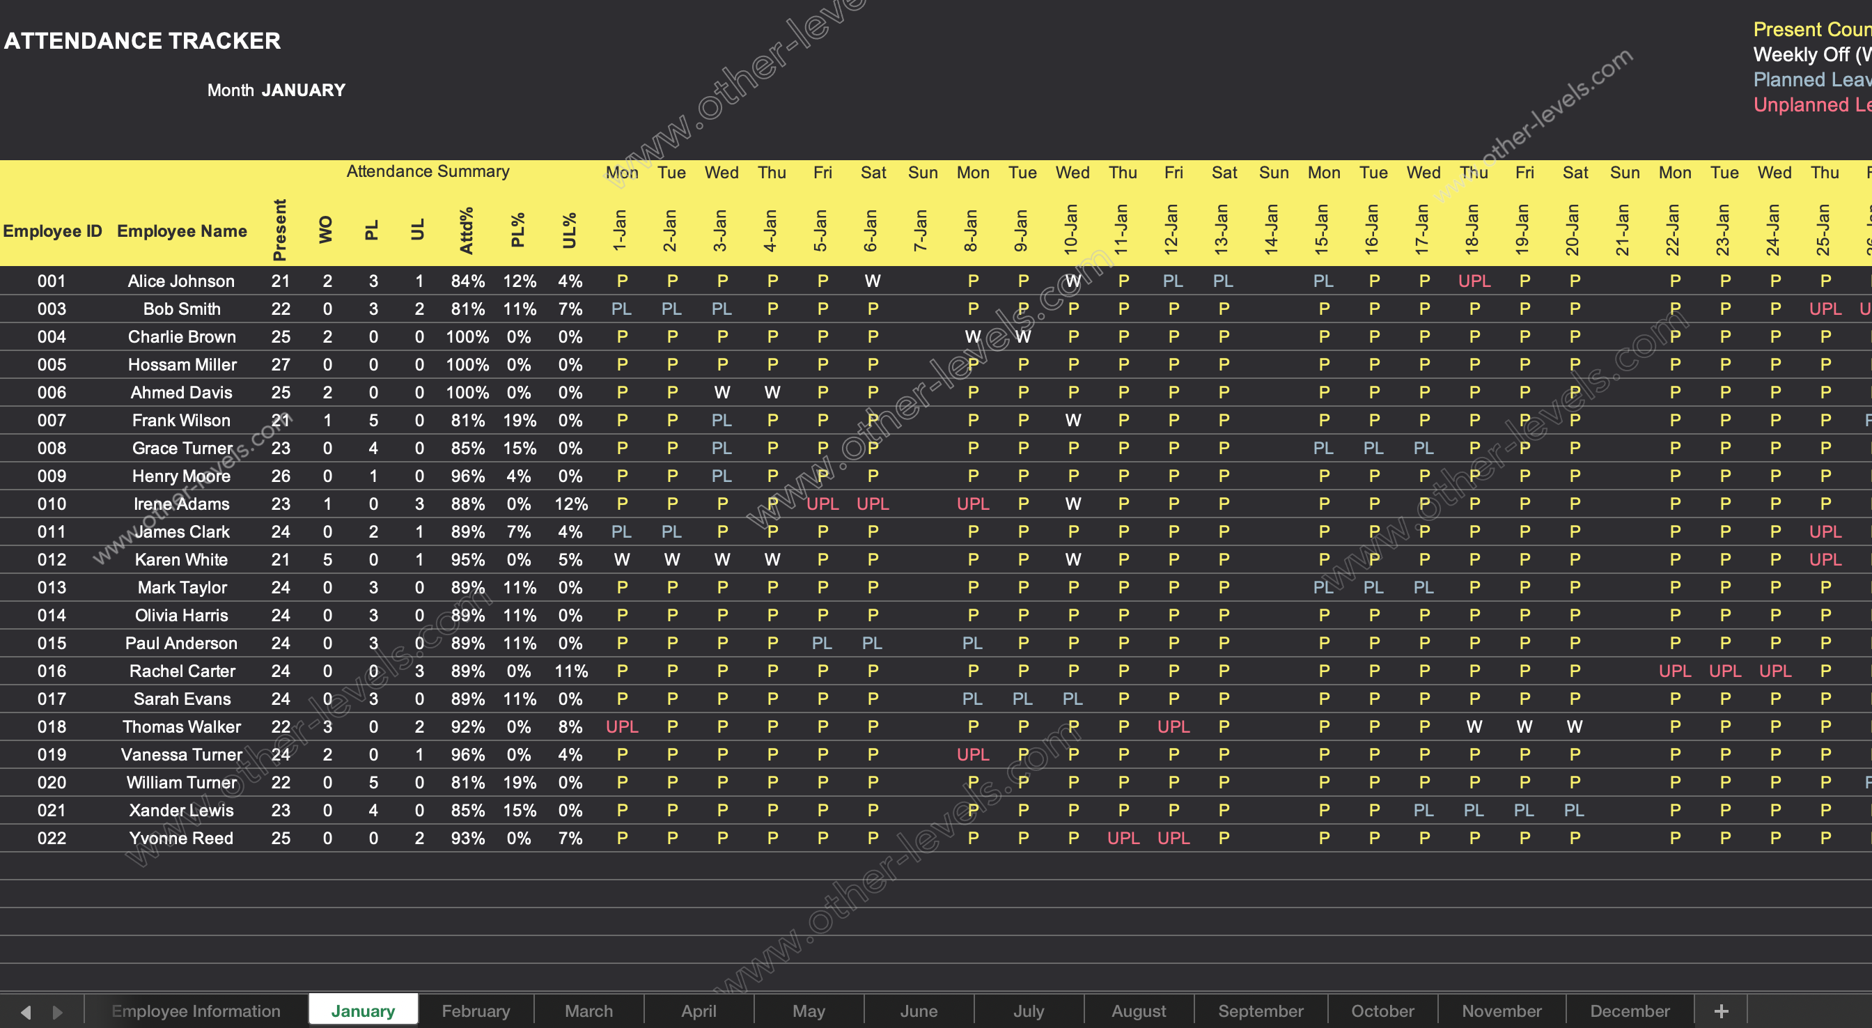Viewport: 1872px width, 1028px height.
Task: Select the Vanessa Turner name cell
Action: pos(182,755)
